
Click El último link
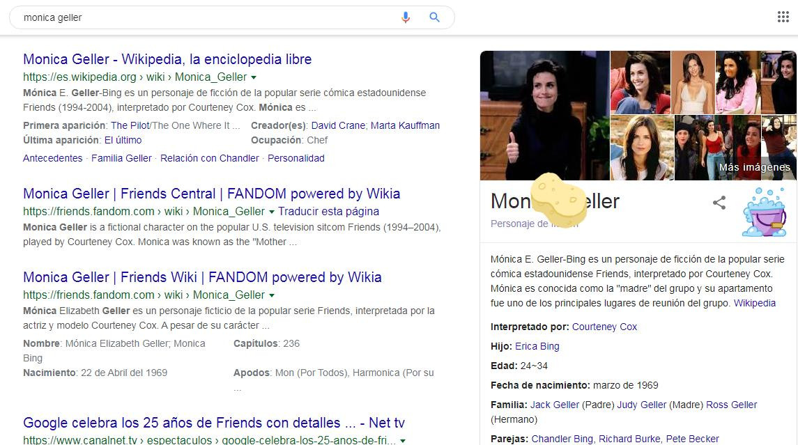pyautogui.click(x=123, y=141)
